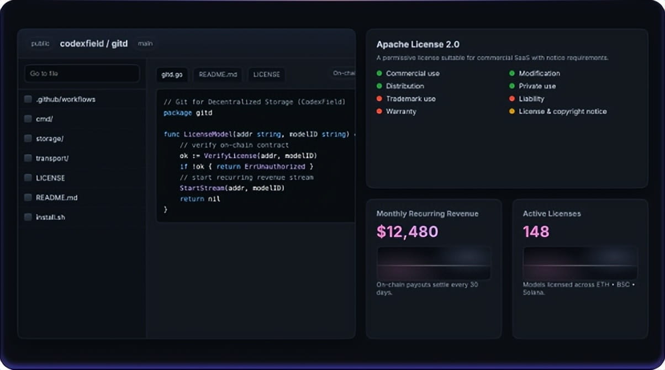Click the func LicenseModel code line
The image size is (665, 370).
[260, 134]
